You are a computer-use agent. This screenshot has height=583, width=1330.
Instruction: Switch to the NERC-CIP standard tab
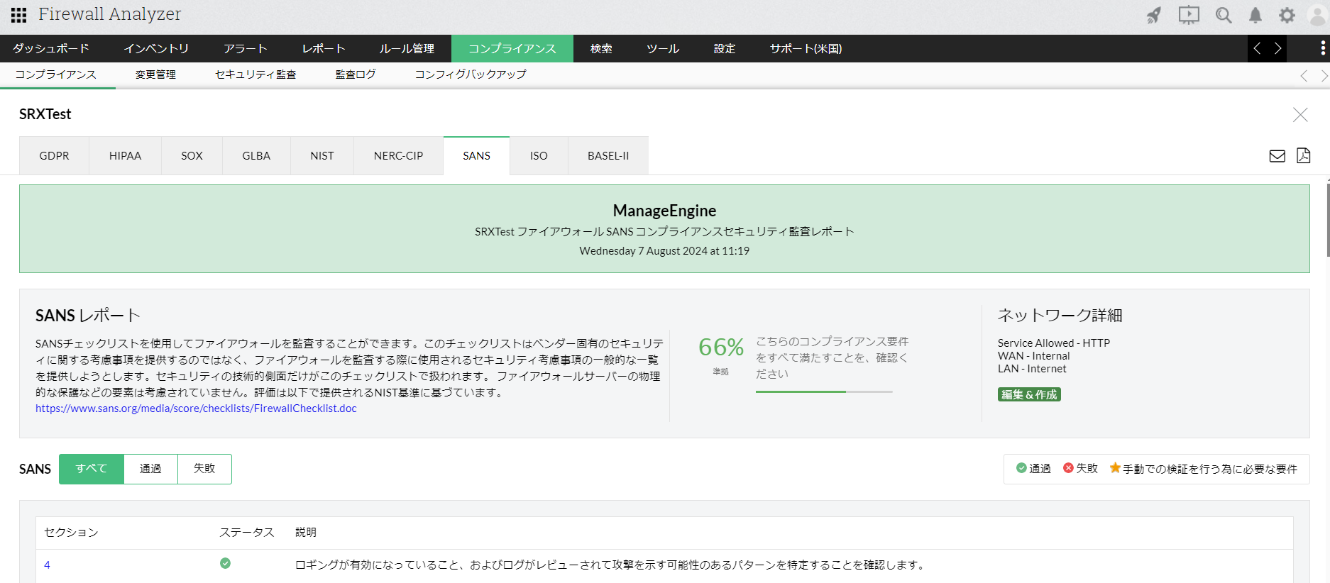[x=398, y=156]
